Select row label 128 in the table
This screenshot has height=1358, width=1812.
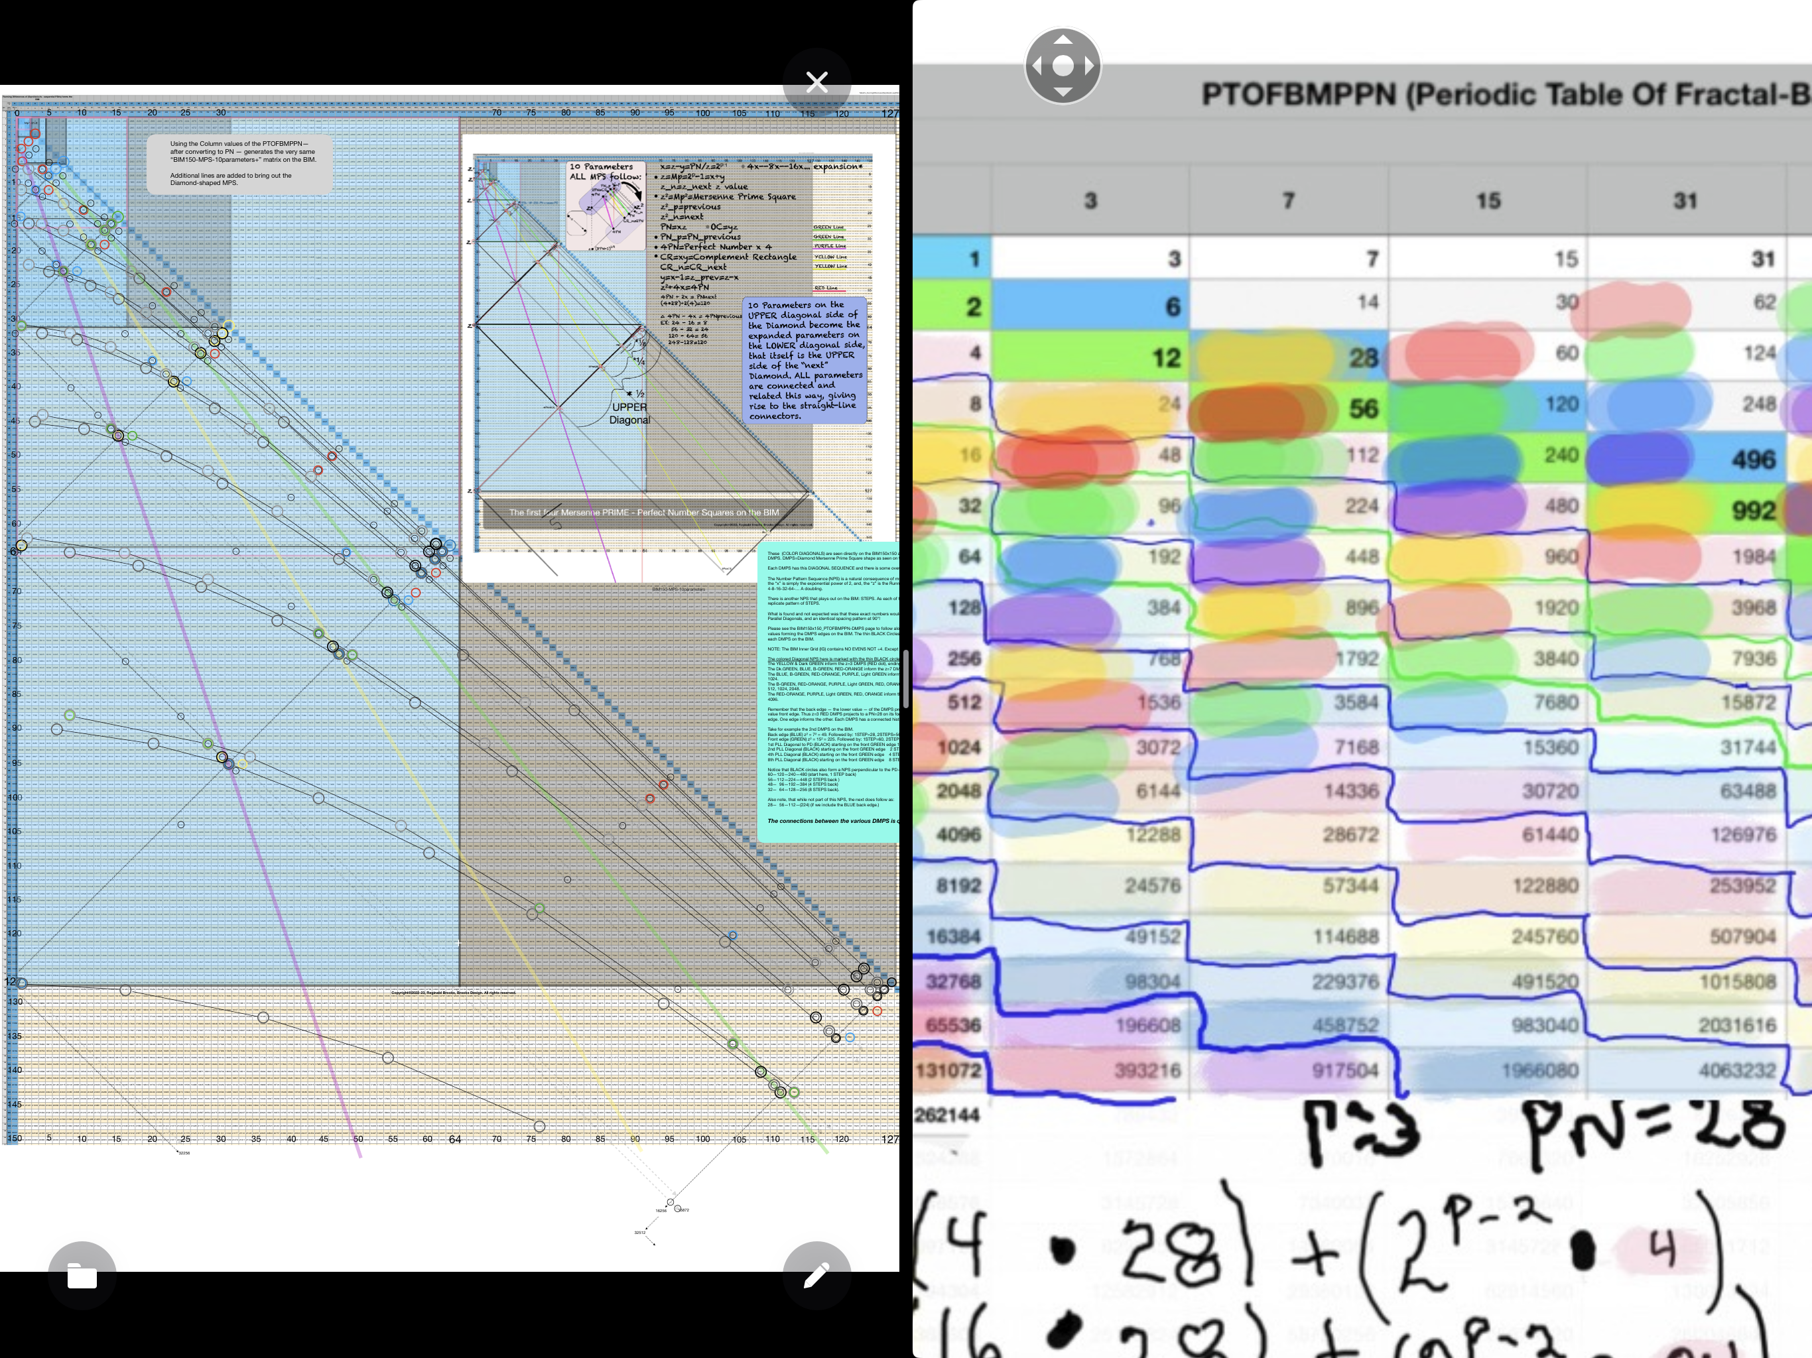pos(952,608)
